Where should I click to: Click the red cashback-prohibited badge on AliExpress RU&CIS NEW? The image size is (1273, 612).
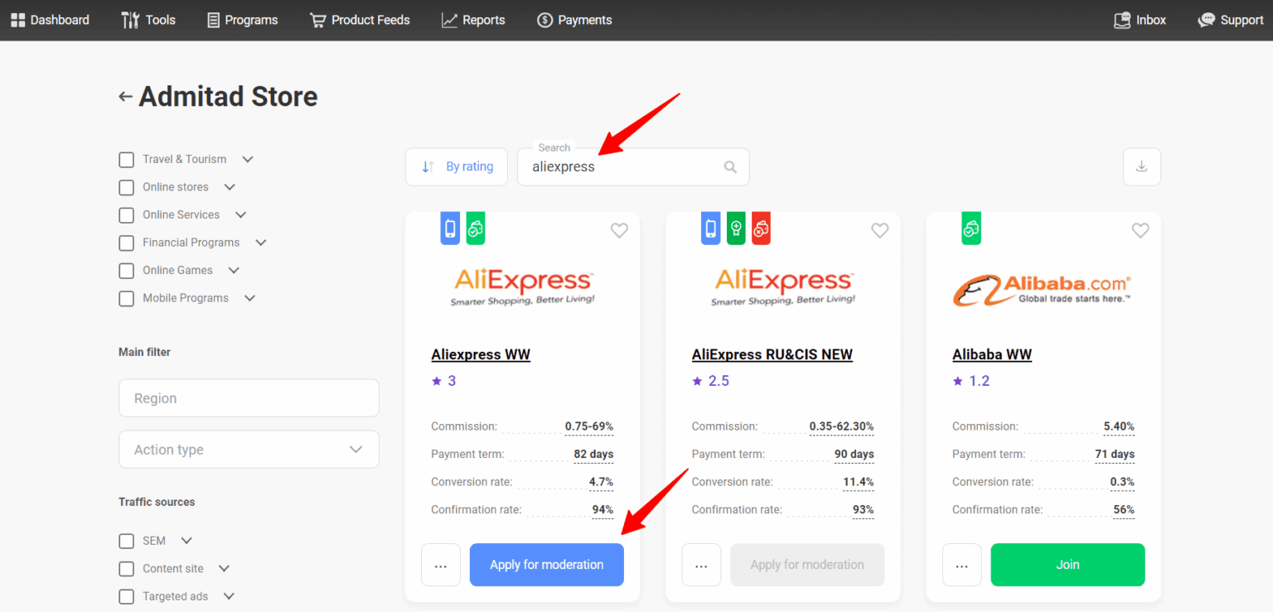click(x=761, y=228)
